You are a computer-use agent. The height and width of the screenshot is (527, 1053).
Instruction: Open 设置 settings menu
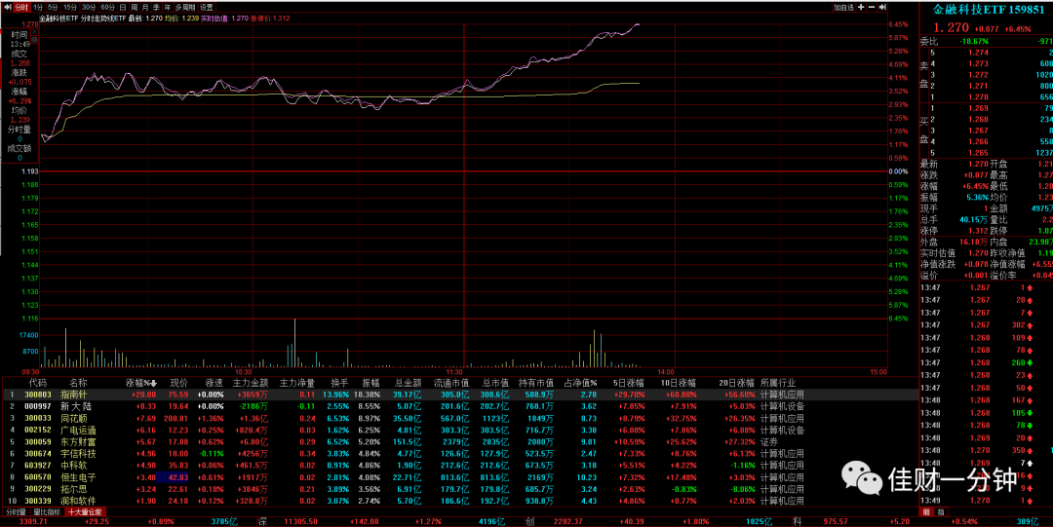click(206, 7)
